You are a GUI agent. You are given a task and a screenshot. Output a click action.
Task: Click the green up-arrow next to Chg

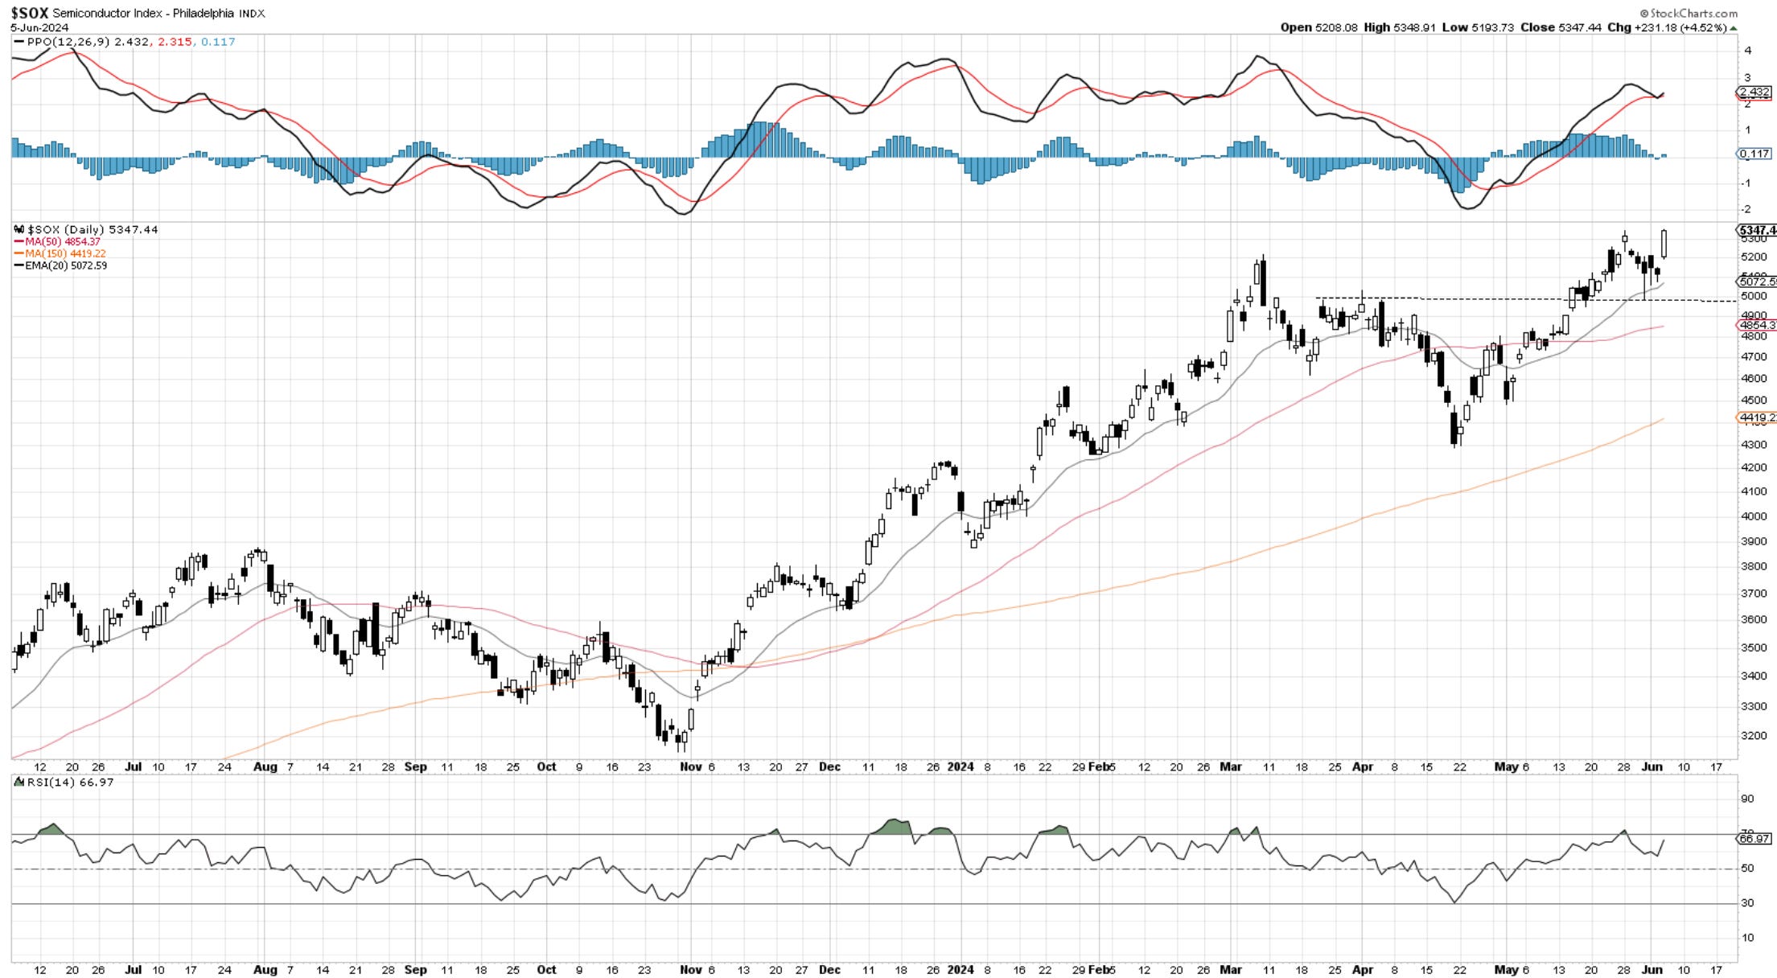coord(1734,28)
